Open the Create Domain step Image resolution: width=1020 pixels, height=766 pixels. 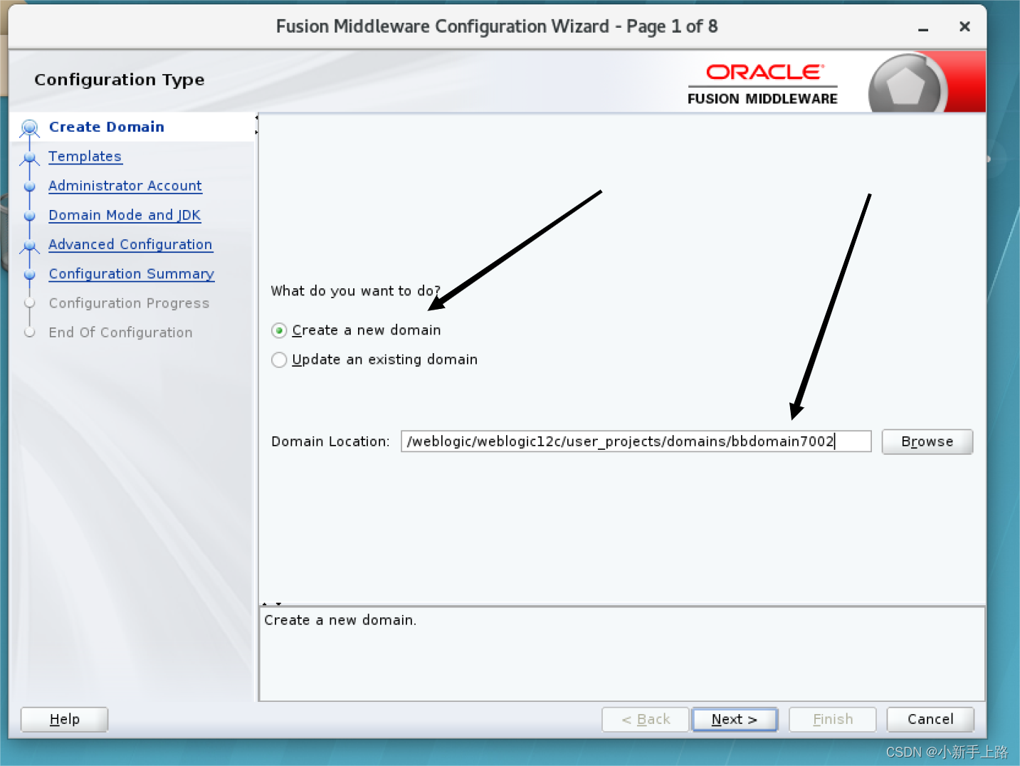click(107, 127)
